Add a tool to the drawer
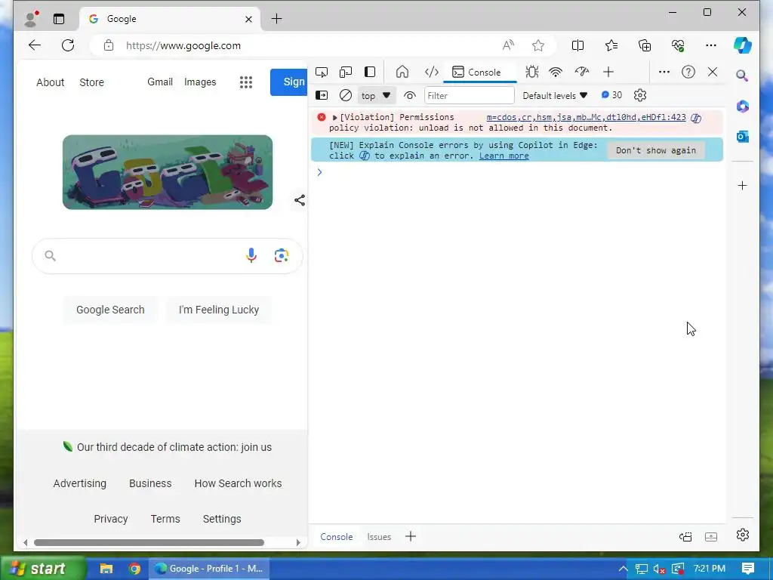Screen dimensions: 773x580 click(411, 536)
